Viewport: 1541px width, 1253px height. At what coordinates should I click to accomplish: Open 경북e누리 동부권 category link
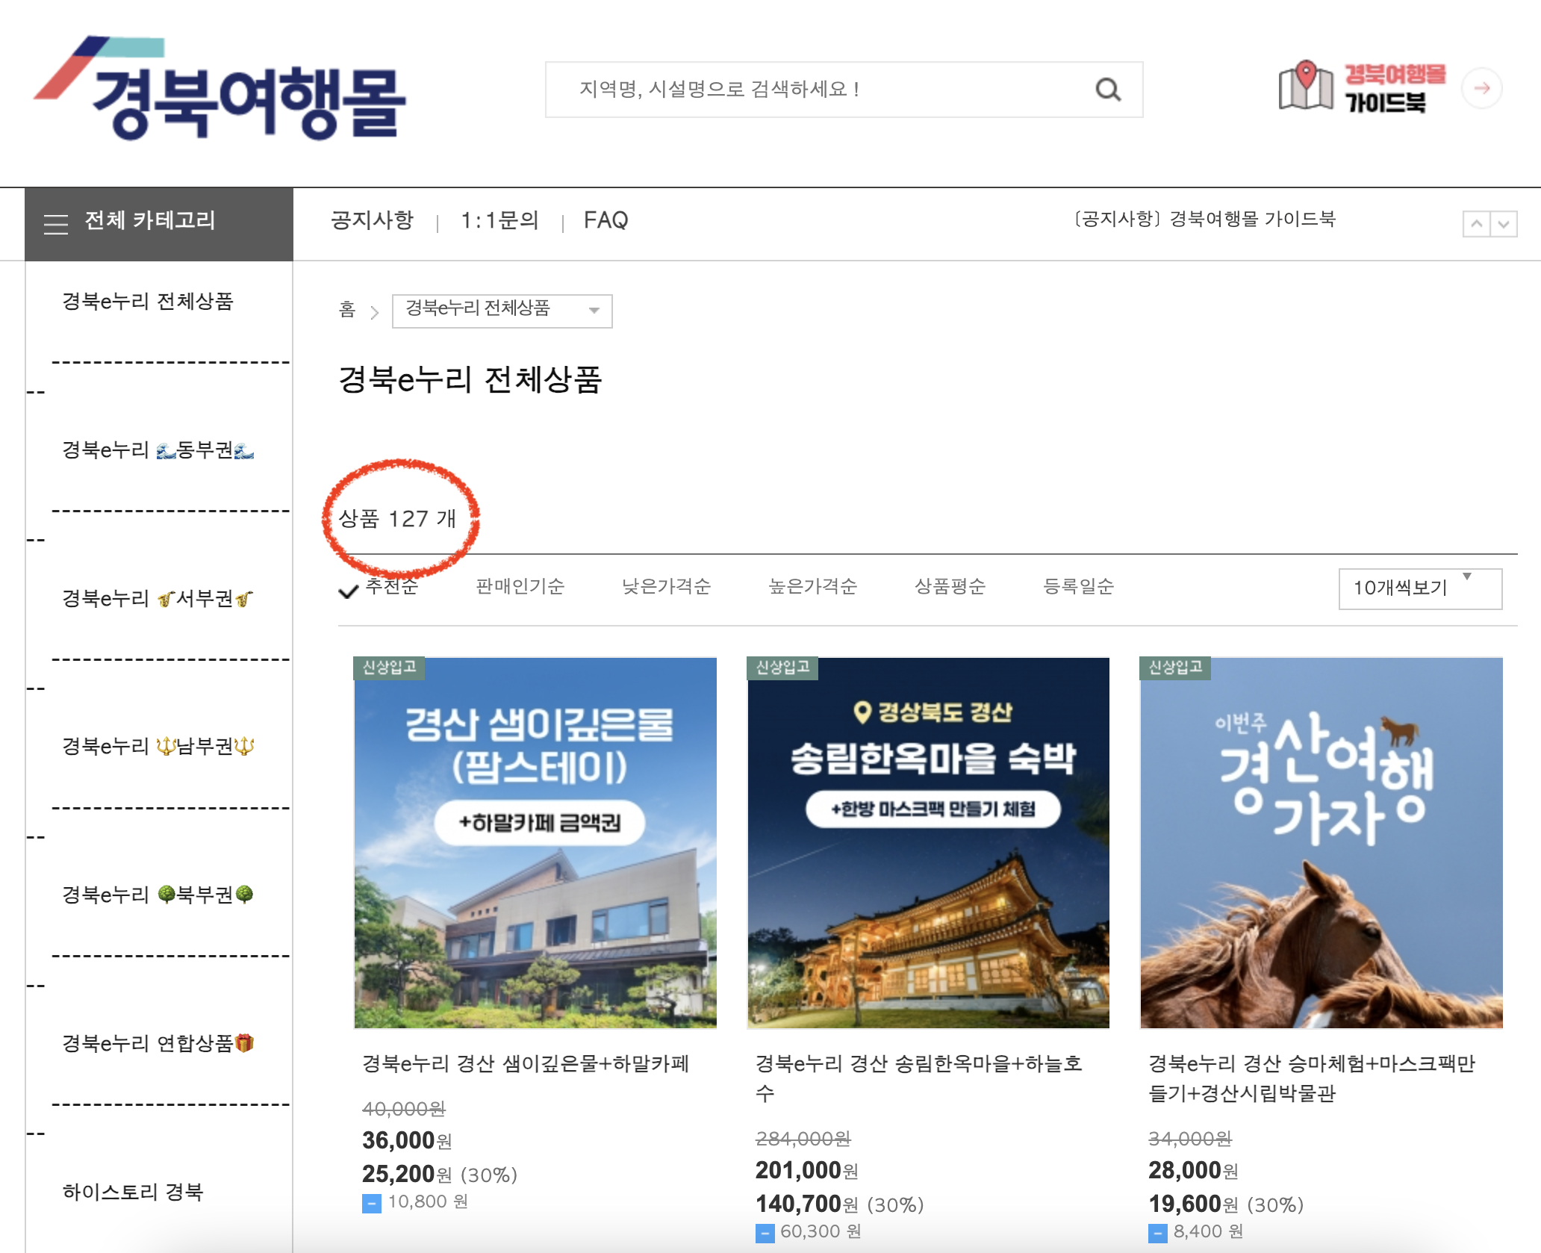[158, 450]
